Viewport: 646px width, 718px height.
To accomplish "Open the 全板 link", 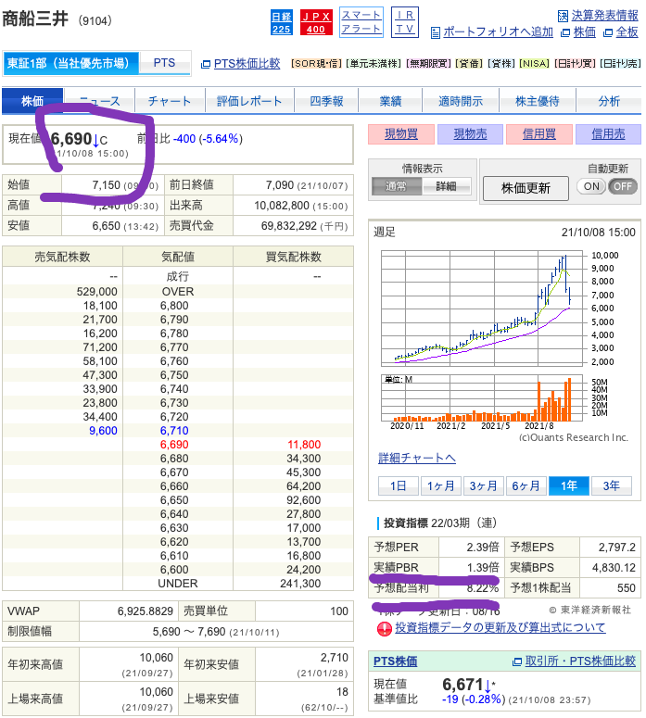I will (x=627, y=32).
